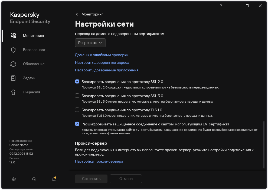Viewport: 268px width, 190px height.
Task: Open settings via the gear icon
Action: (x=14, y=179)
